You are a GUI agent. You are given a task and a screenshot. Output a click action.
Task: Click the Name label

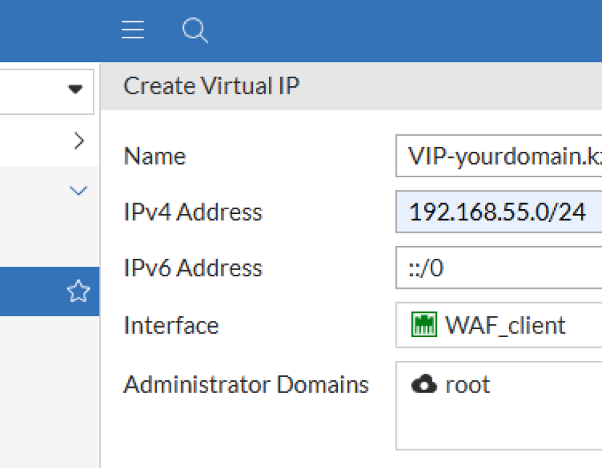tap(155, 156)
